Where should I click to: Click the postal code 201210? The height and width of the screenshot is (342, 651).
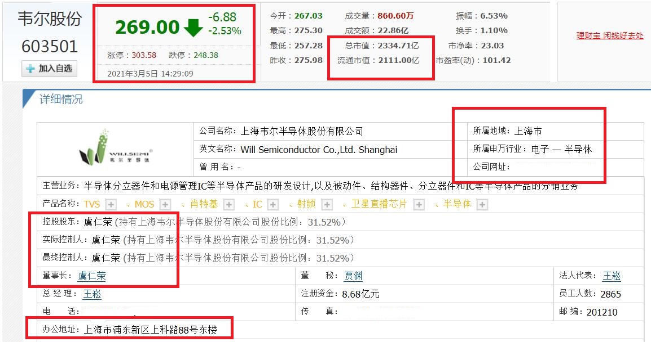coord(602,312)
